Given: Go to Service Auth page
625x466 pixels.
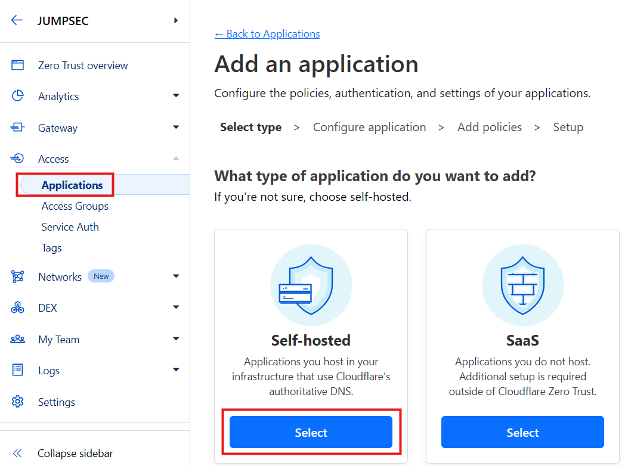Looking at the screenshot, I should [x=70, y=227].
